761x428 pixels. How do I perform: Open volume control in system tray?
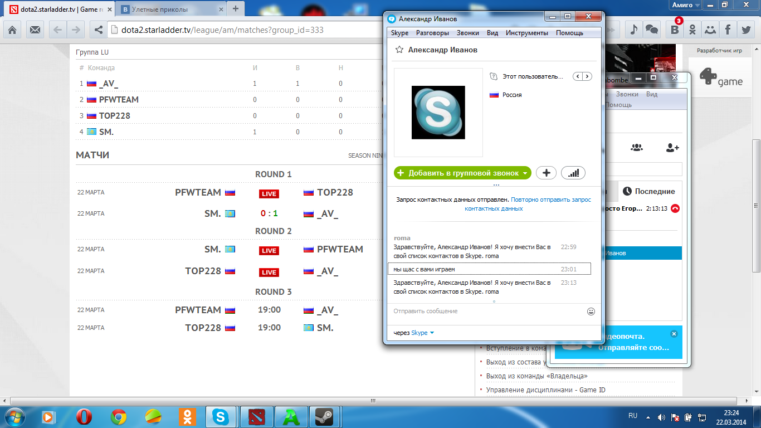pyautogui.click(x=661, y=417)
